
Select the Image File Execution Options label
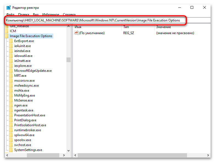(x=31, y=36)
